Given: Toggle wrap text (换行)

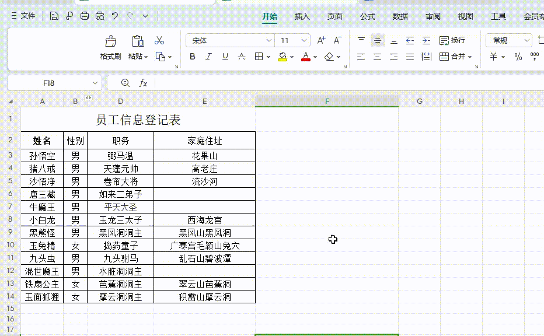Looking at the screenshot, I should 452,41.
